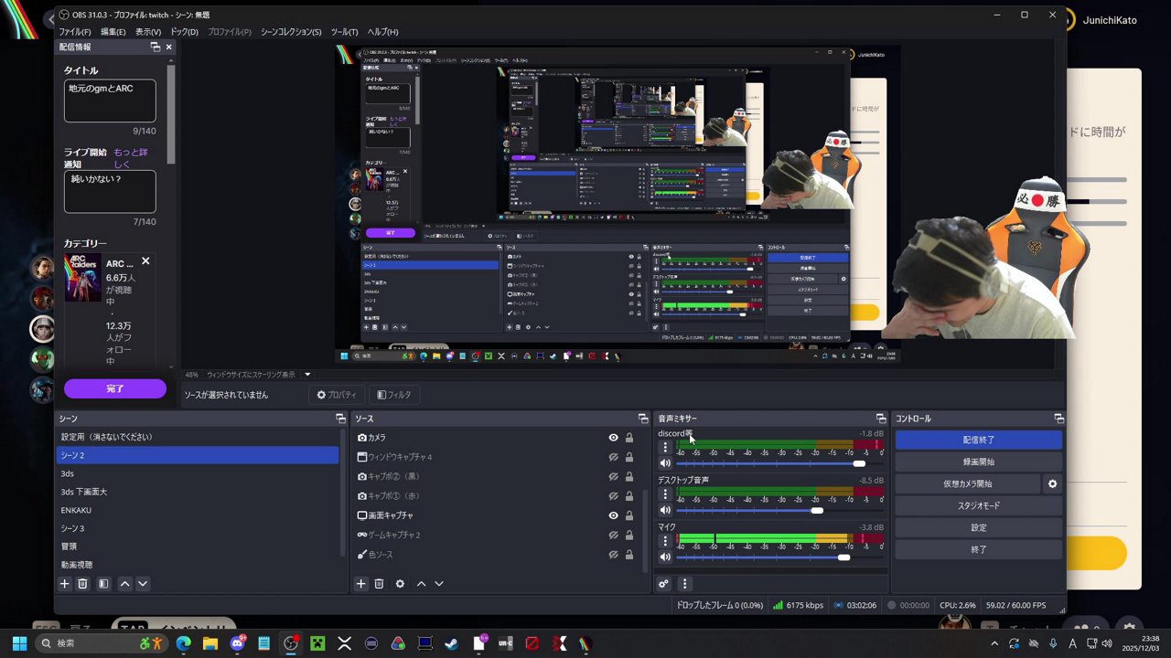Image resolution: width=1171 pixels, height=658 pixels.
Task: Open the preview scaling dropdown arrow
Action: [x=307, y=375]
